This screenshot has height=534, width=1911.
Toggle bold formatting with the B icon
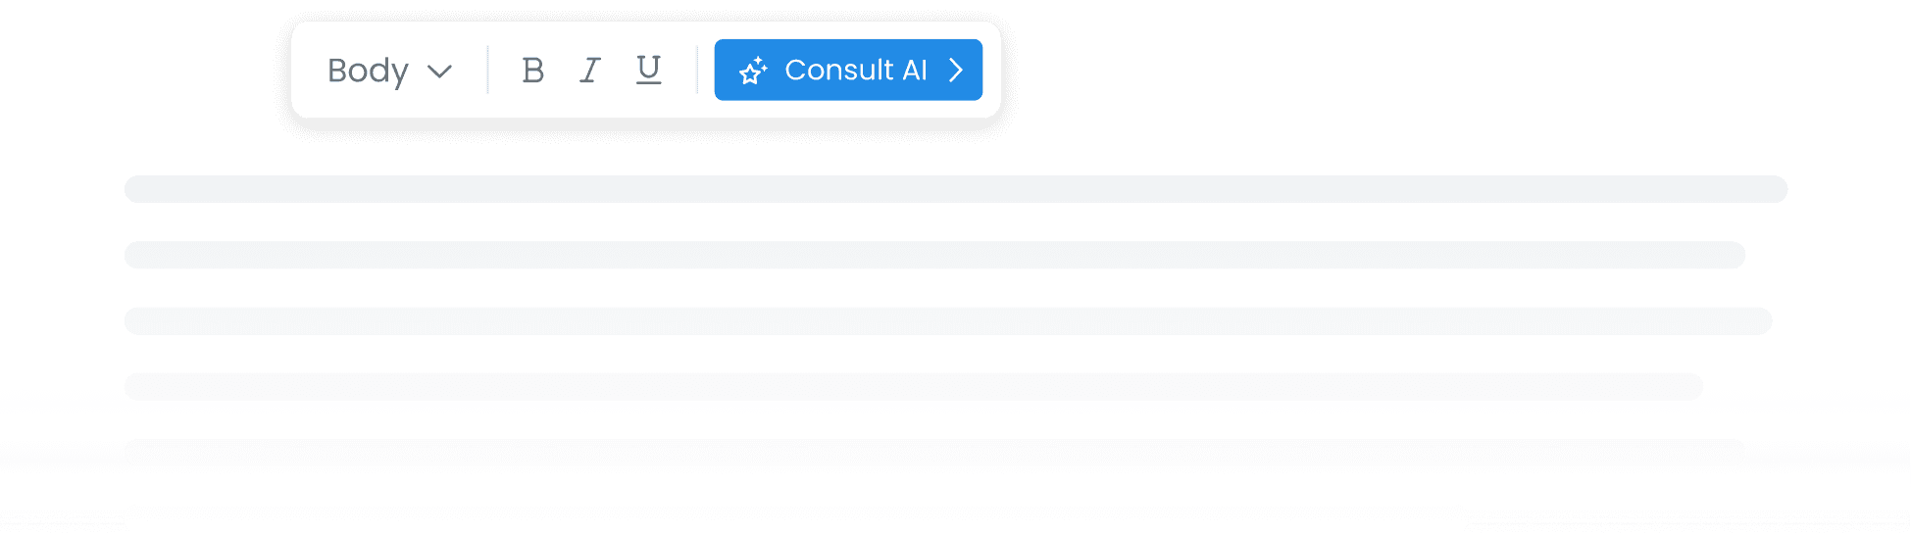pyautogui.click(x=532, y=71)
